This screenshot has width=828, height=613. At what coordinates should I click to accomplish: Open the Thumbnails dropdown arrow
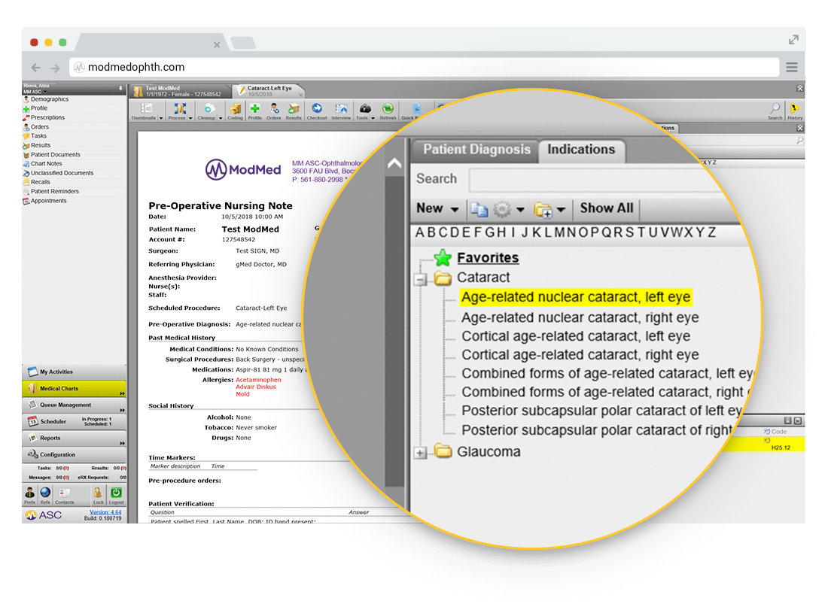161,118
